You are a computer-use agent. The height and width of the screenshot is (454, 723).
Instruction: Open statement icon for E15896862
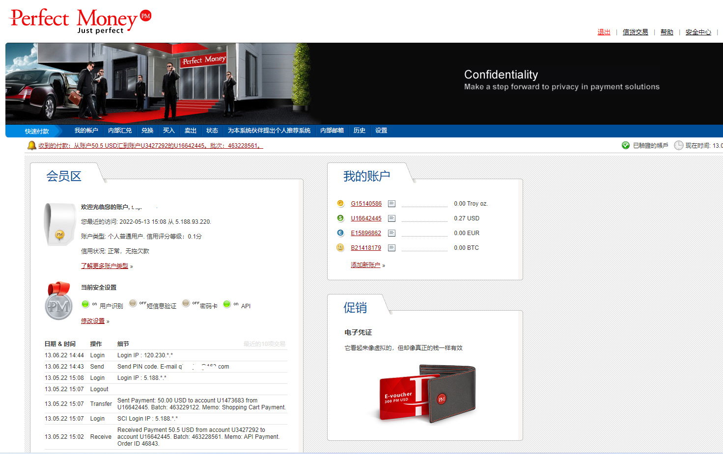(x=391, y=233)
